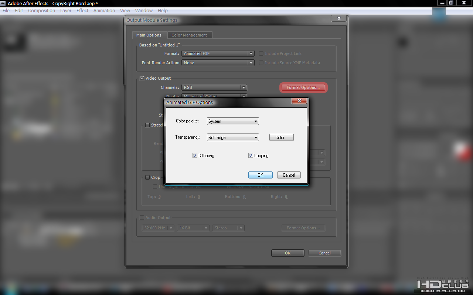Image resolution: width=473 pixels, height=295 pixels.
Task: Click the After Effects title bar icon
Action: (3, 3)
